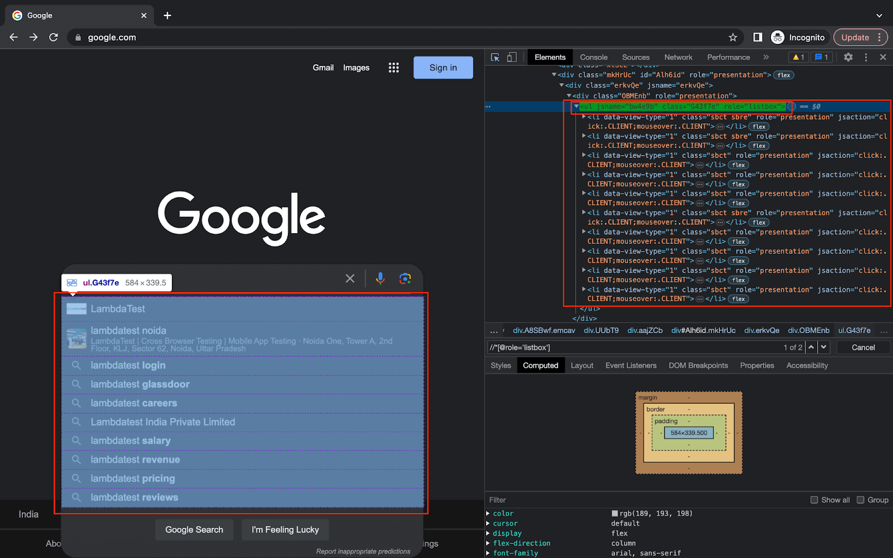
Task: Open DevTools settings gear
Action: point(848,57)
